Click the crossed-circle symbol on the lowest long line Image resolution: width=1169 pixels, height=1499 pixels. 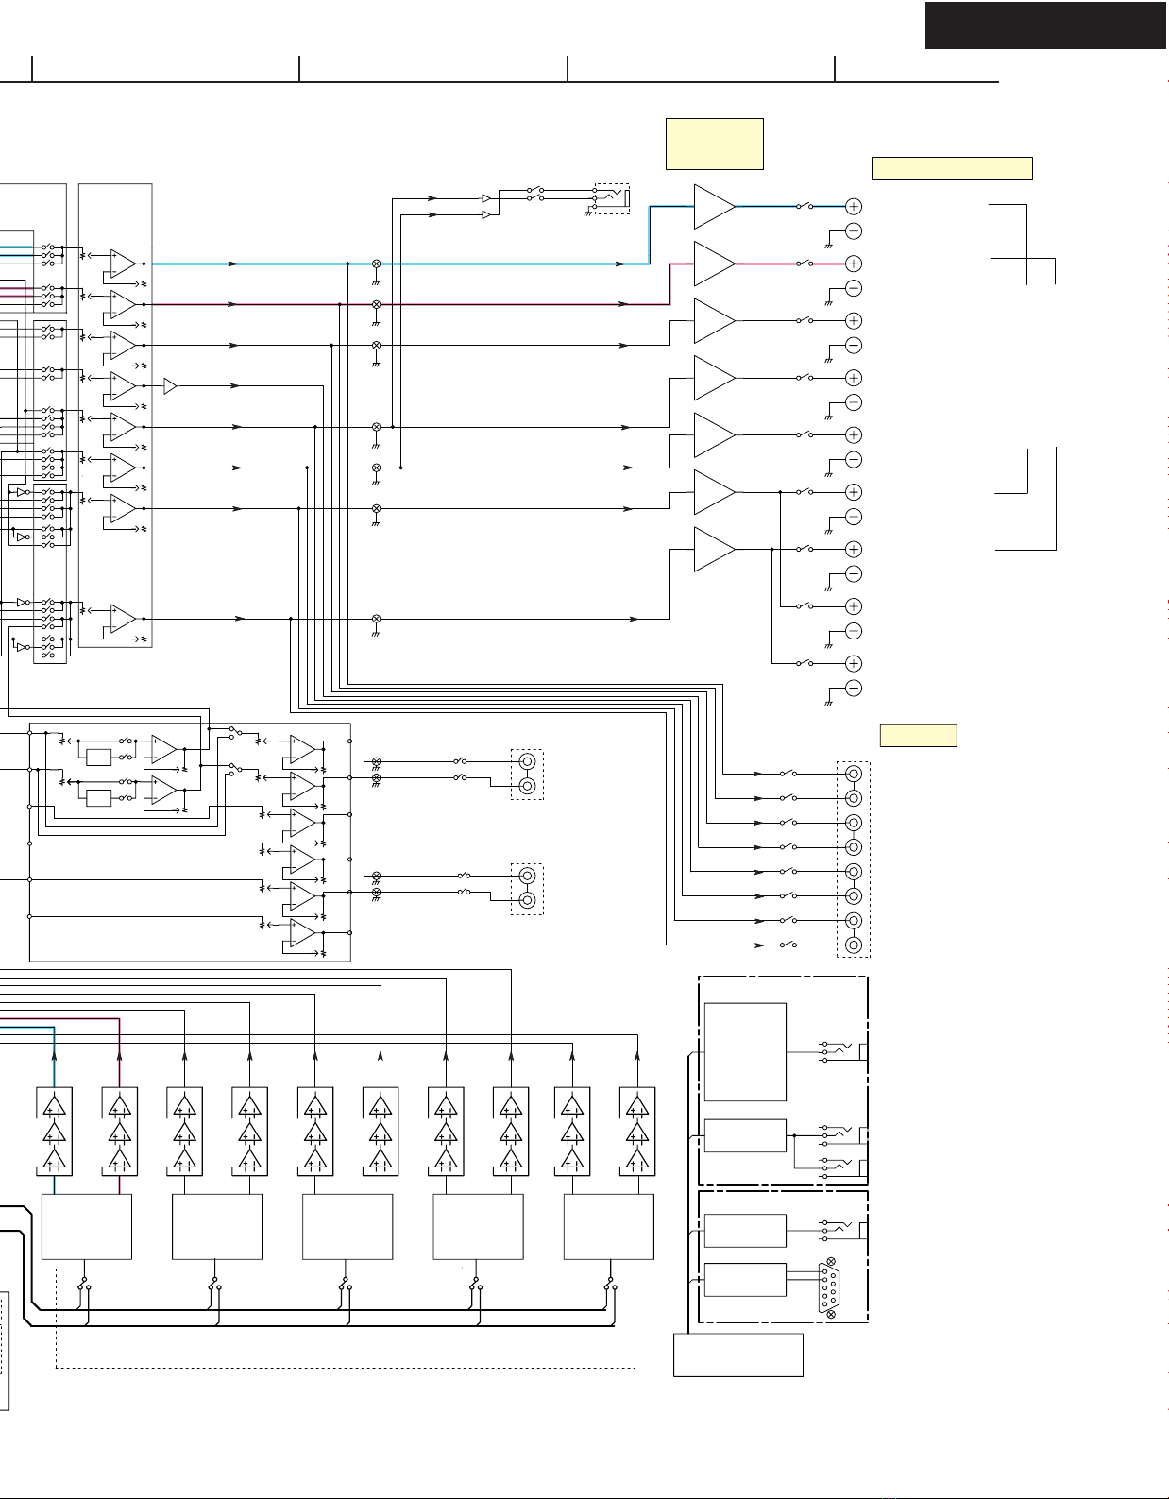(x=376, y=619)
